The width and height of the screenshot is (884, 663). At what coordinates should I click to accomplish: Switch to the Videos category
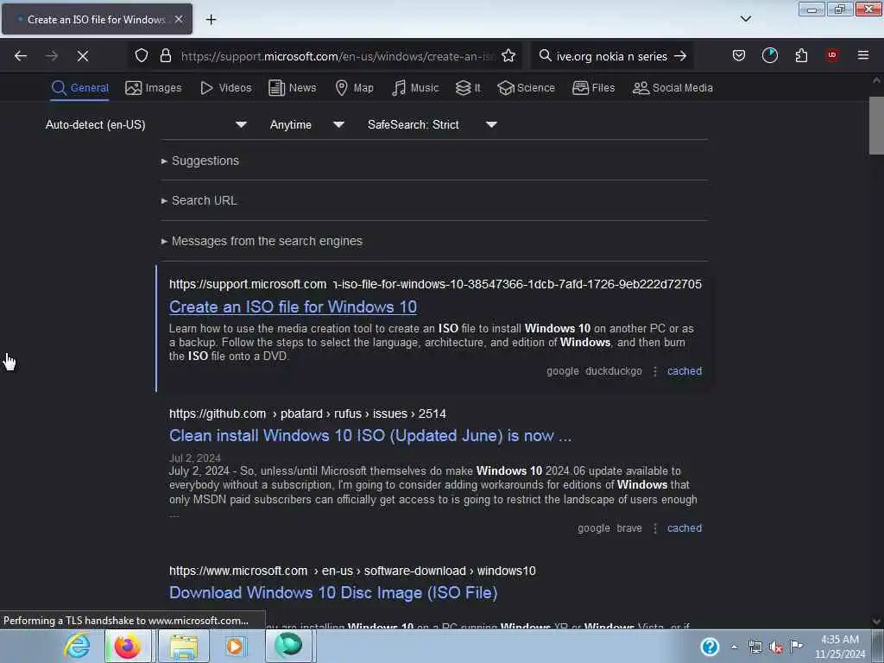pyautogui.click(x=225, y=88)
